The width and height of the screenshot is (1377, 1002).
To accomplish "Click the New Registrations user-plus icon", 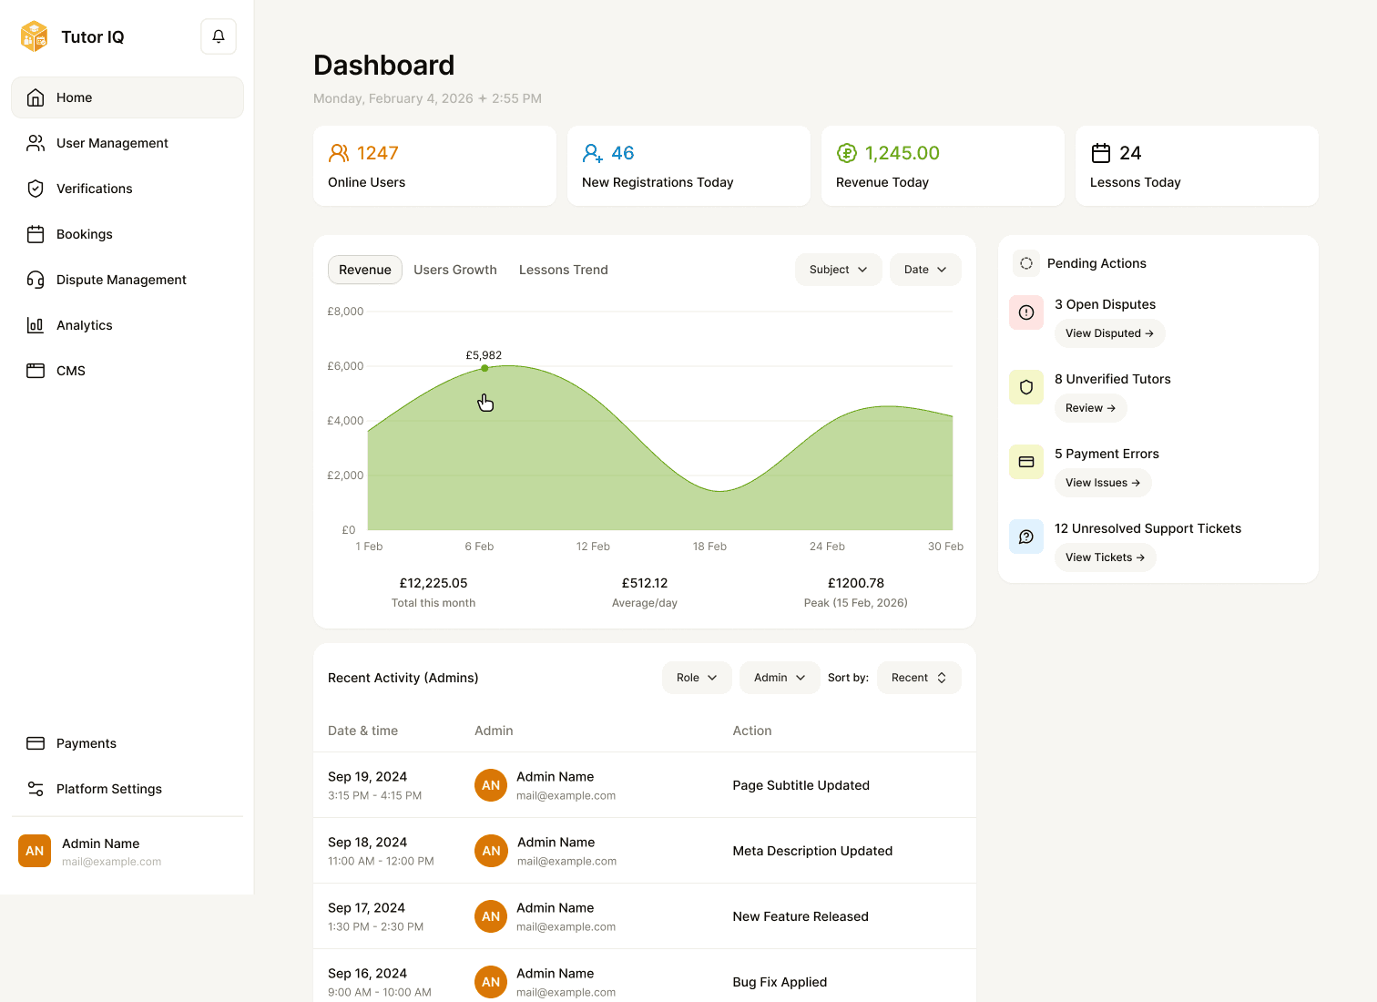I will pyautogui.click(x=593, y=153).
